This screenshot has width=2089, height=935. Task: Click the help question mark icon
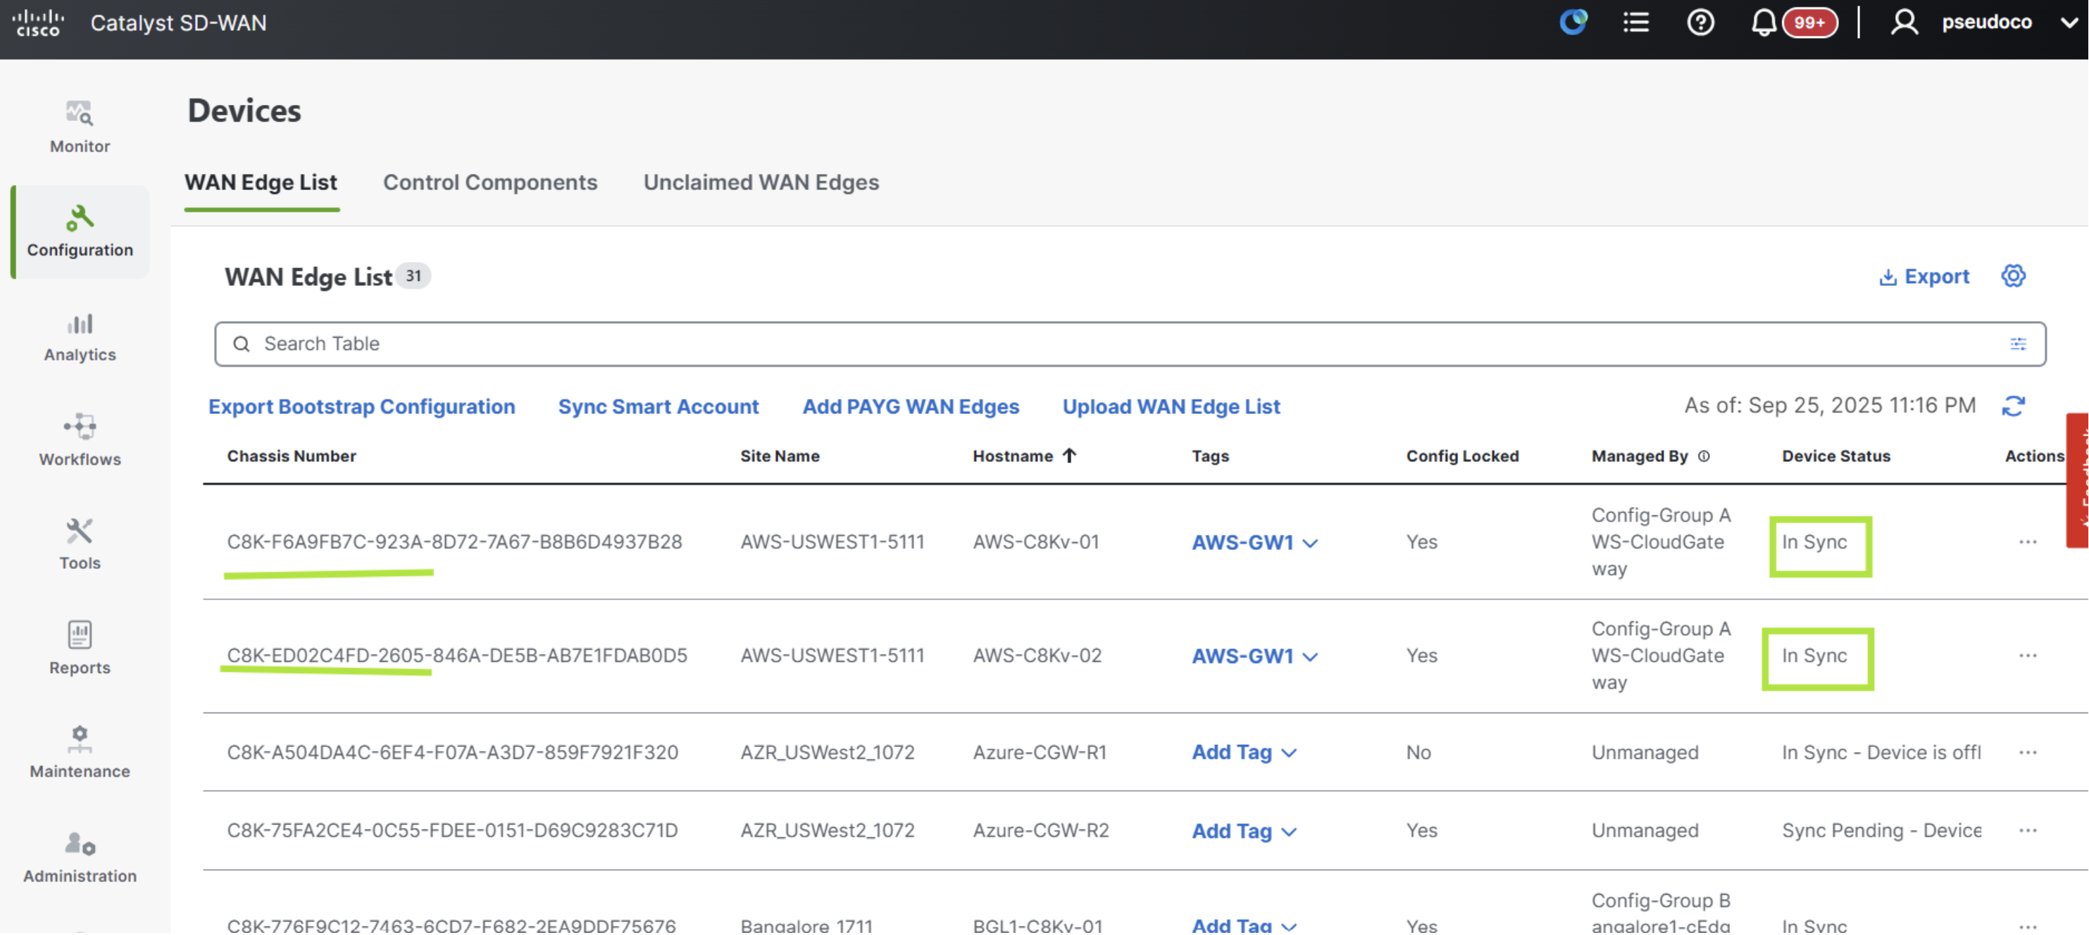[1700, 22]
